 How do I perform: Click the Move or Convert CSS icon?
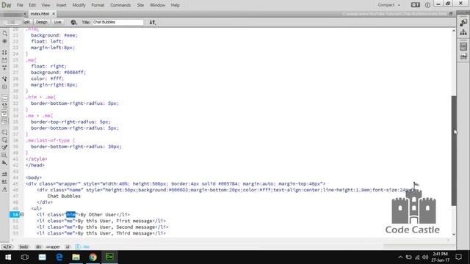point(4,163)
